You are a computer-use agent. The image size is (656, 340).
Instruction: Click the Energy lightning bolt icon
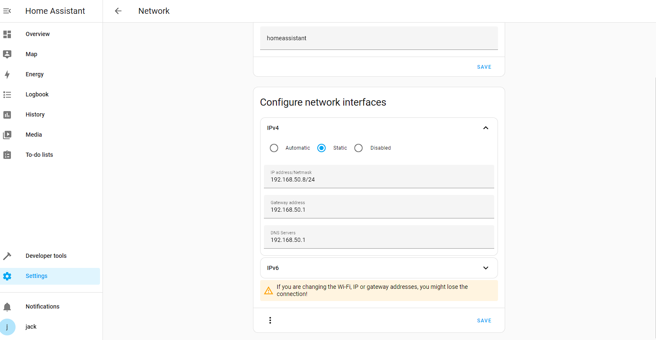pos(7,75)
